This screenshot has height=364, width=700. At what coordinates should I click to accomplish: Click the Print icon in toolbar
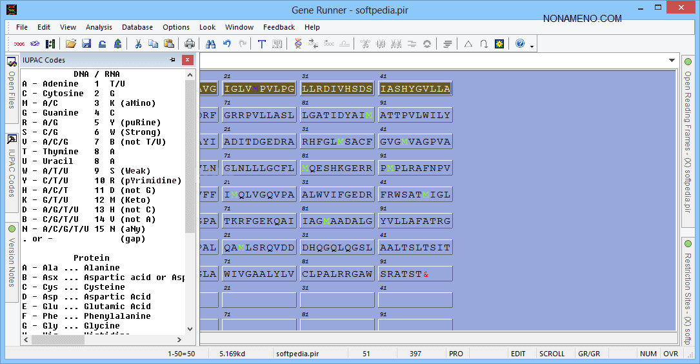[x=190, y=44]
